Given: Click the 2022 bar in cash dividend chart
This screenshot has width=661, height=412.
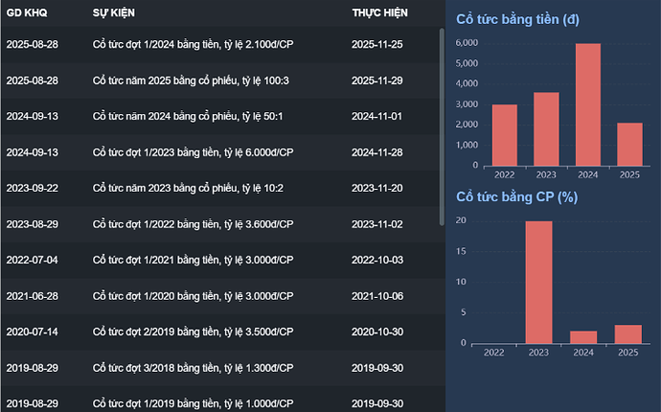Looking at the screenshot, I should pos(505,135).
